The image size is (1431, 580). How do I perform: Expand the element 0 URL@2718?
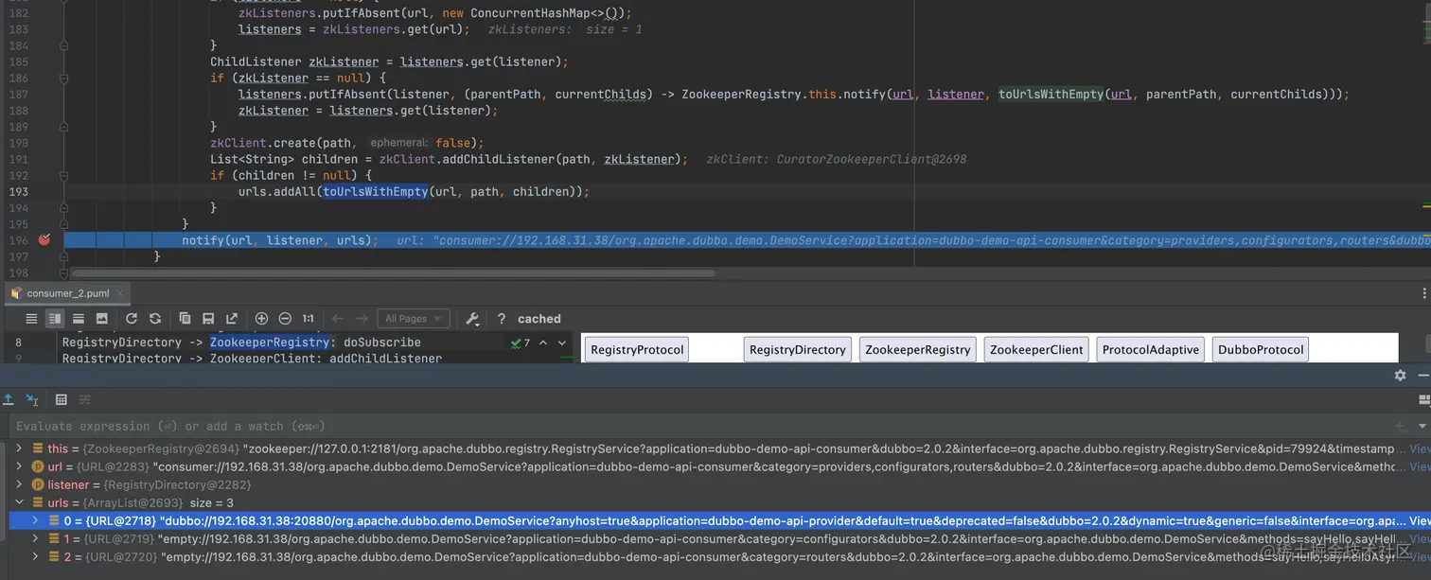[36, 520]
